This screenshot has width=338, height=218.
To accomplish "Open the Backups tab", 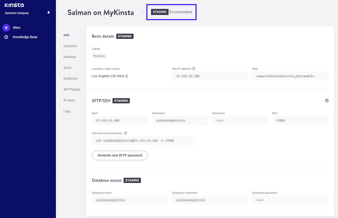I will (69, 57).
